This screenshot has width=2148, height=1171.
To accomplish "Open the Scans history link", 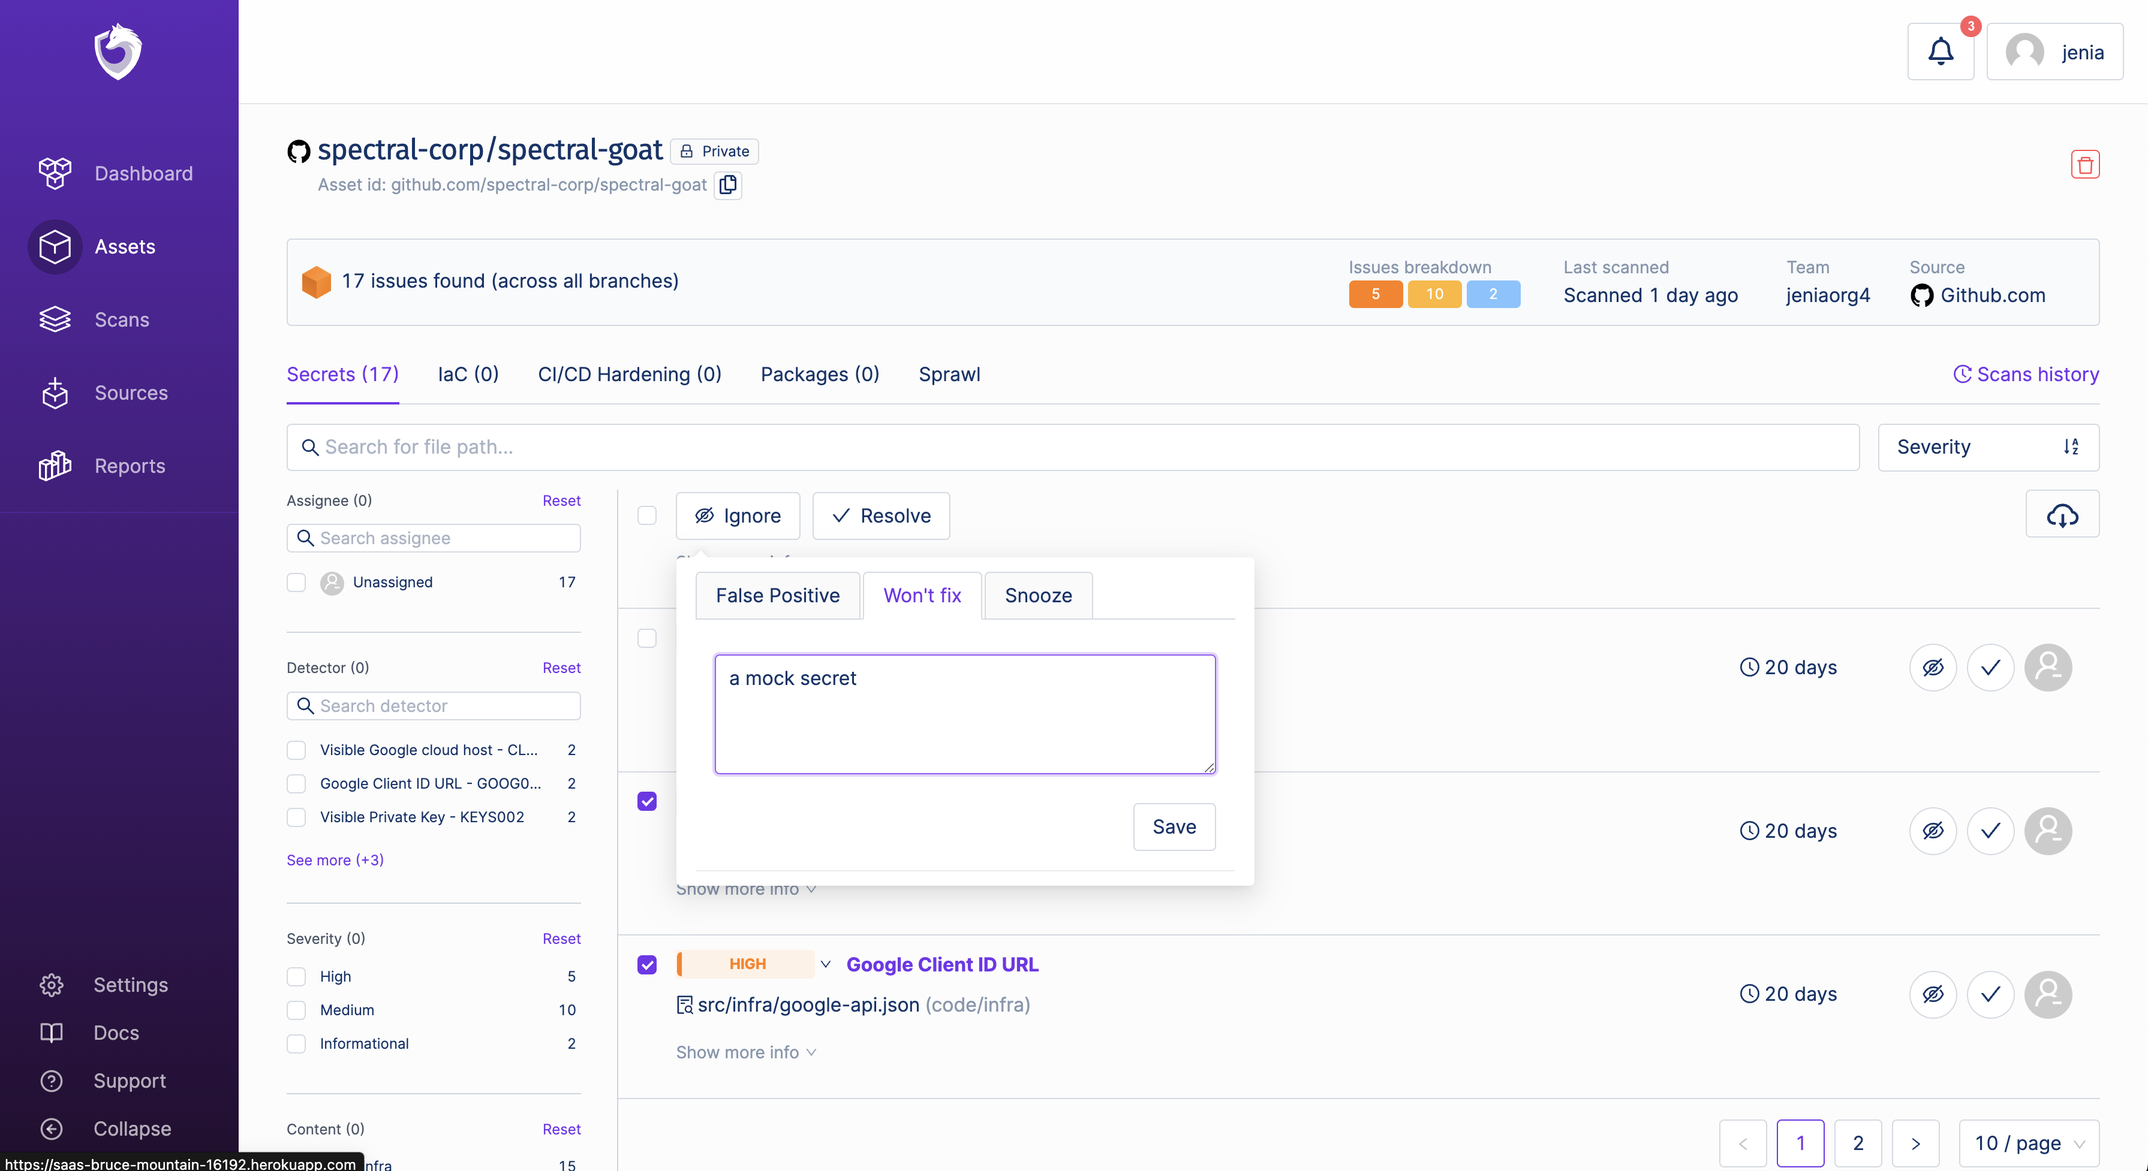I will pyautogui.click(x=2026, y=374).
